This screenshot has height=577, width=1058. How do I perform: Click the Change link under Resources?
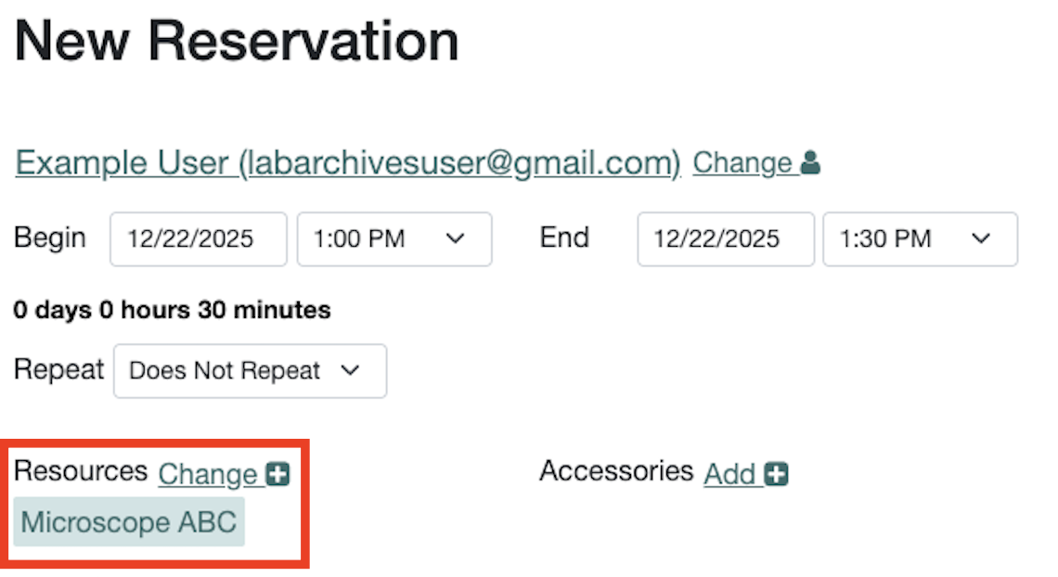click(207, 474)
